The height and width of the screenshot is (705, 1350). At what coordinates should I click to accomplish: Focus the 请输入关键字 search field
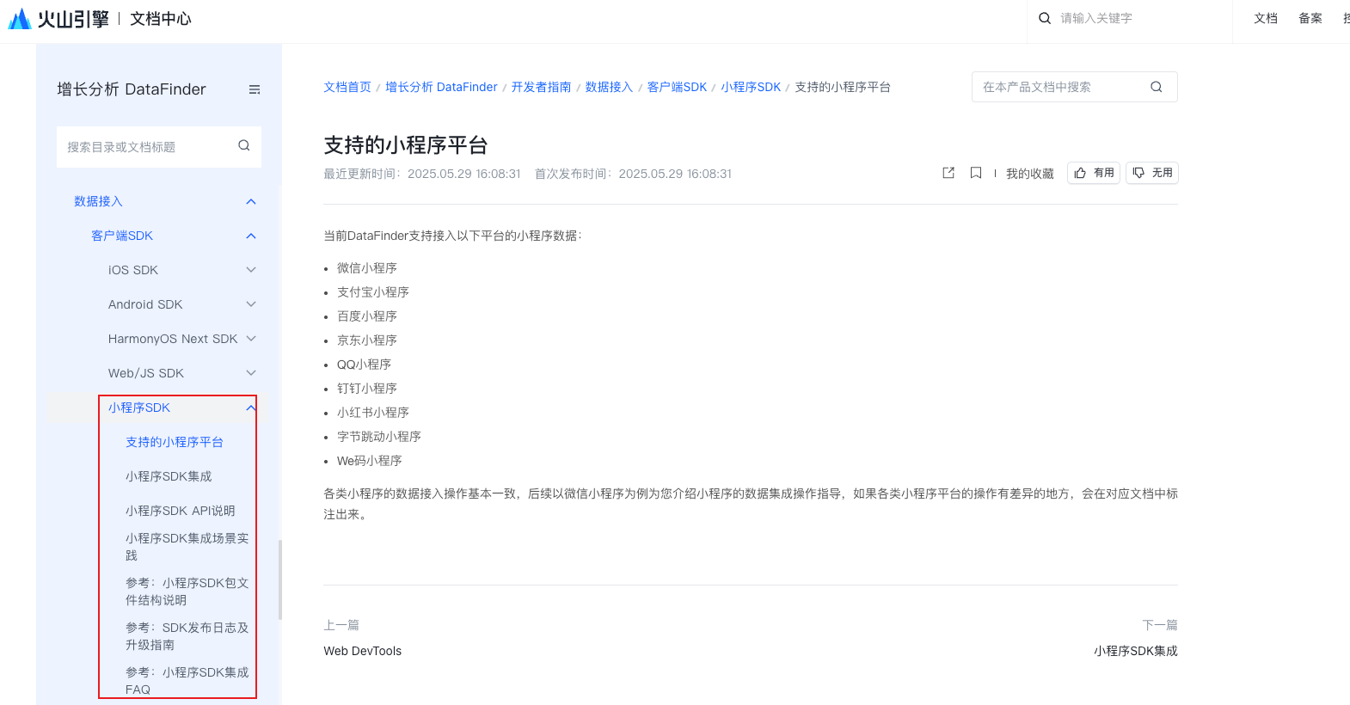click(1130, 18)
